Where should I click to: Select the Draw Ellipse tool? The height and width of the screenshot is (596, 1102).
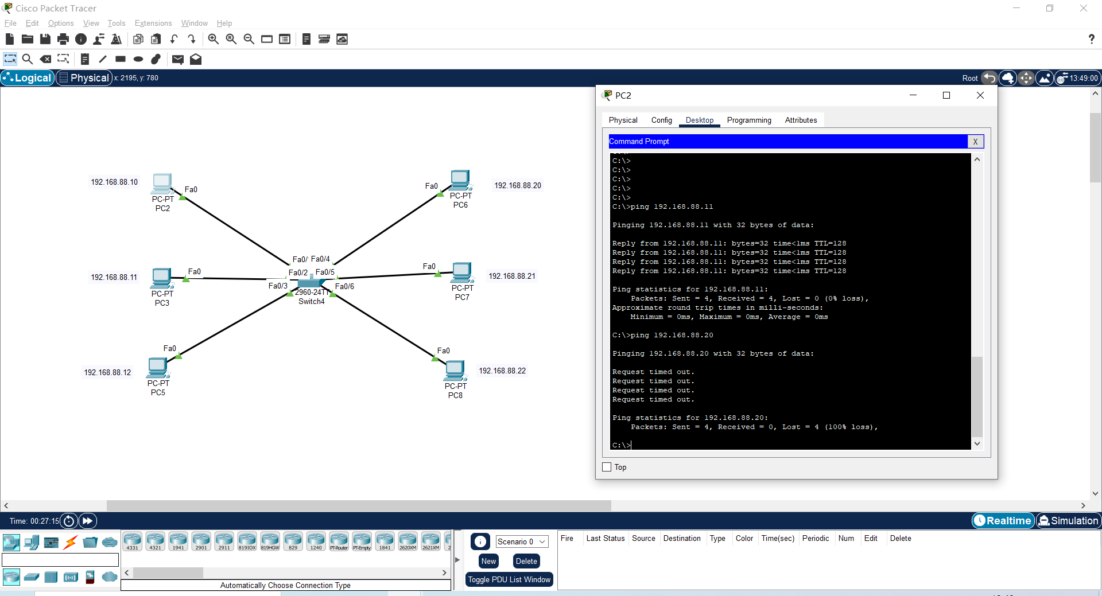[138, 59]
